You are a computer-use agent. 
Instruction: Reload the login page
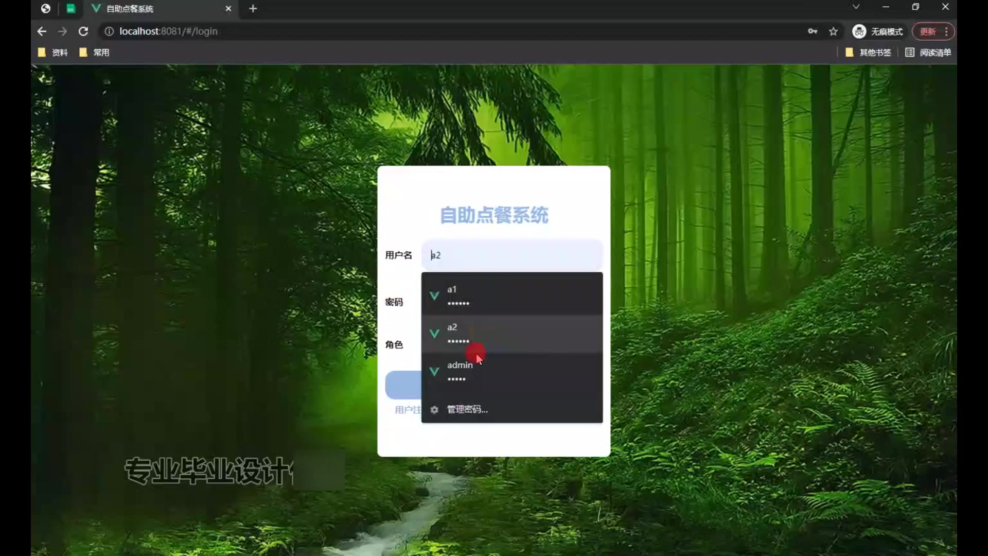(x=83, y=31)
